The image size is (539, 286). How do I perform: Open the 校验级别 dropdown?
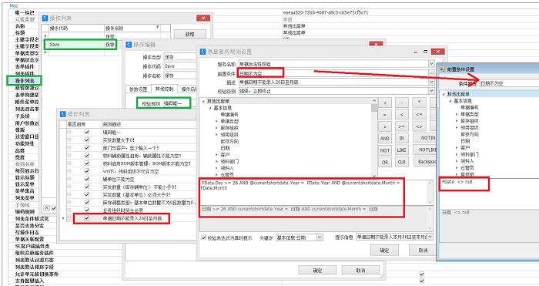click(x=431, y=91)
